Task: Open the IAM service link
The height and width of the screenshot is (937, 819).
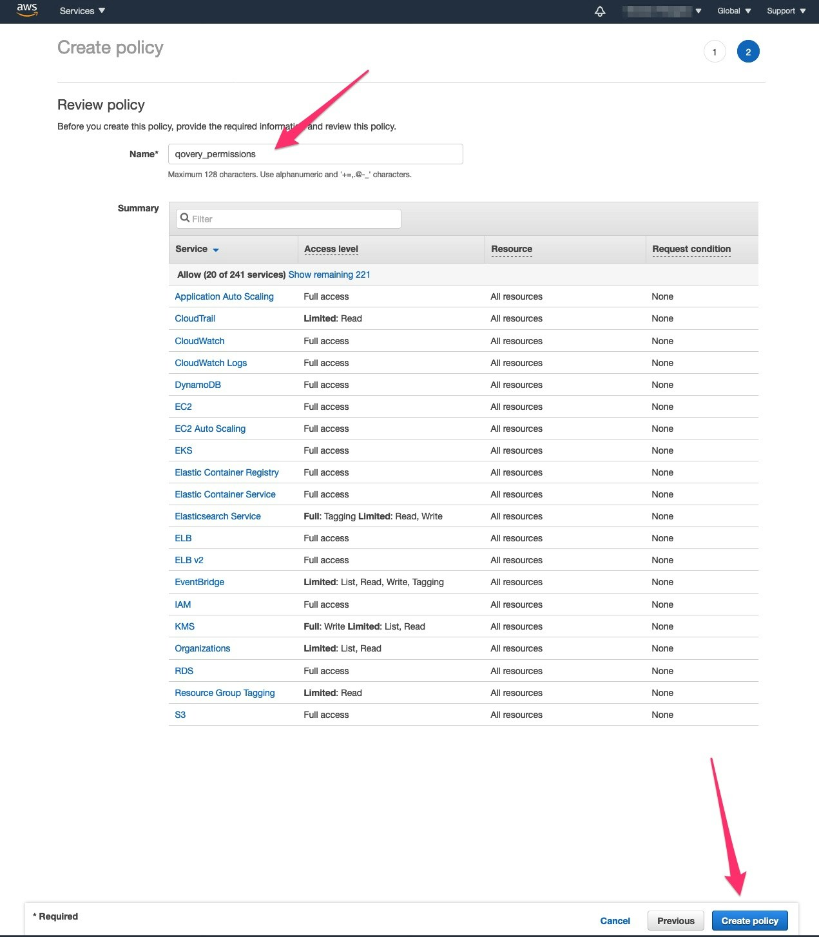Action: point(182,604)
